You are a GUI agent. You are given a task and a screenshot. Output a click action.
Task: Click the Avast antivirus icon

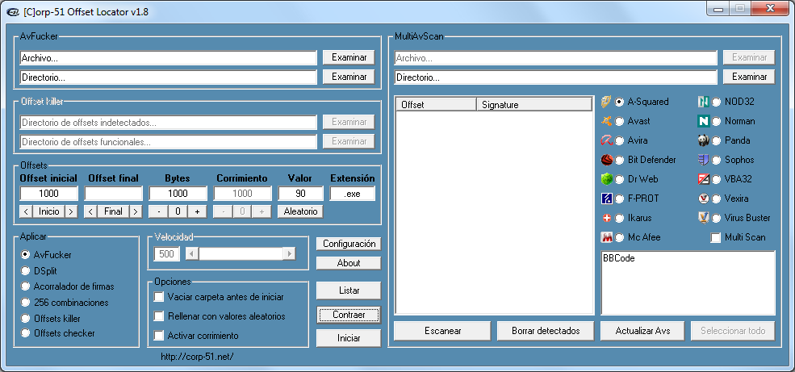tap(606, 121)
